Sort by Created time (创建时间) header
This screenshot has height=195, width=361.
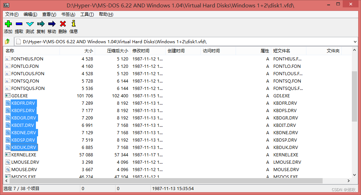183,51
